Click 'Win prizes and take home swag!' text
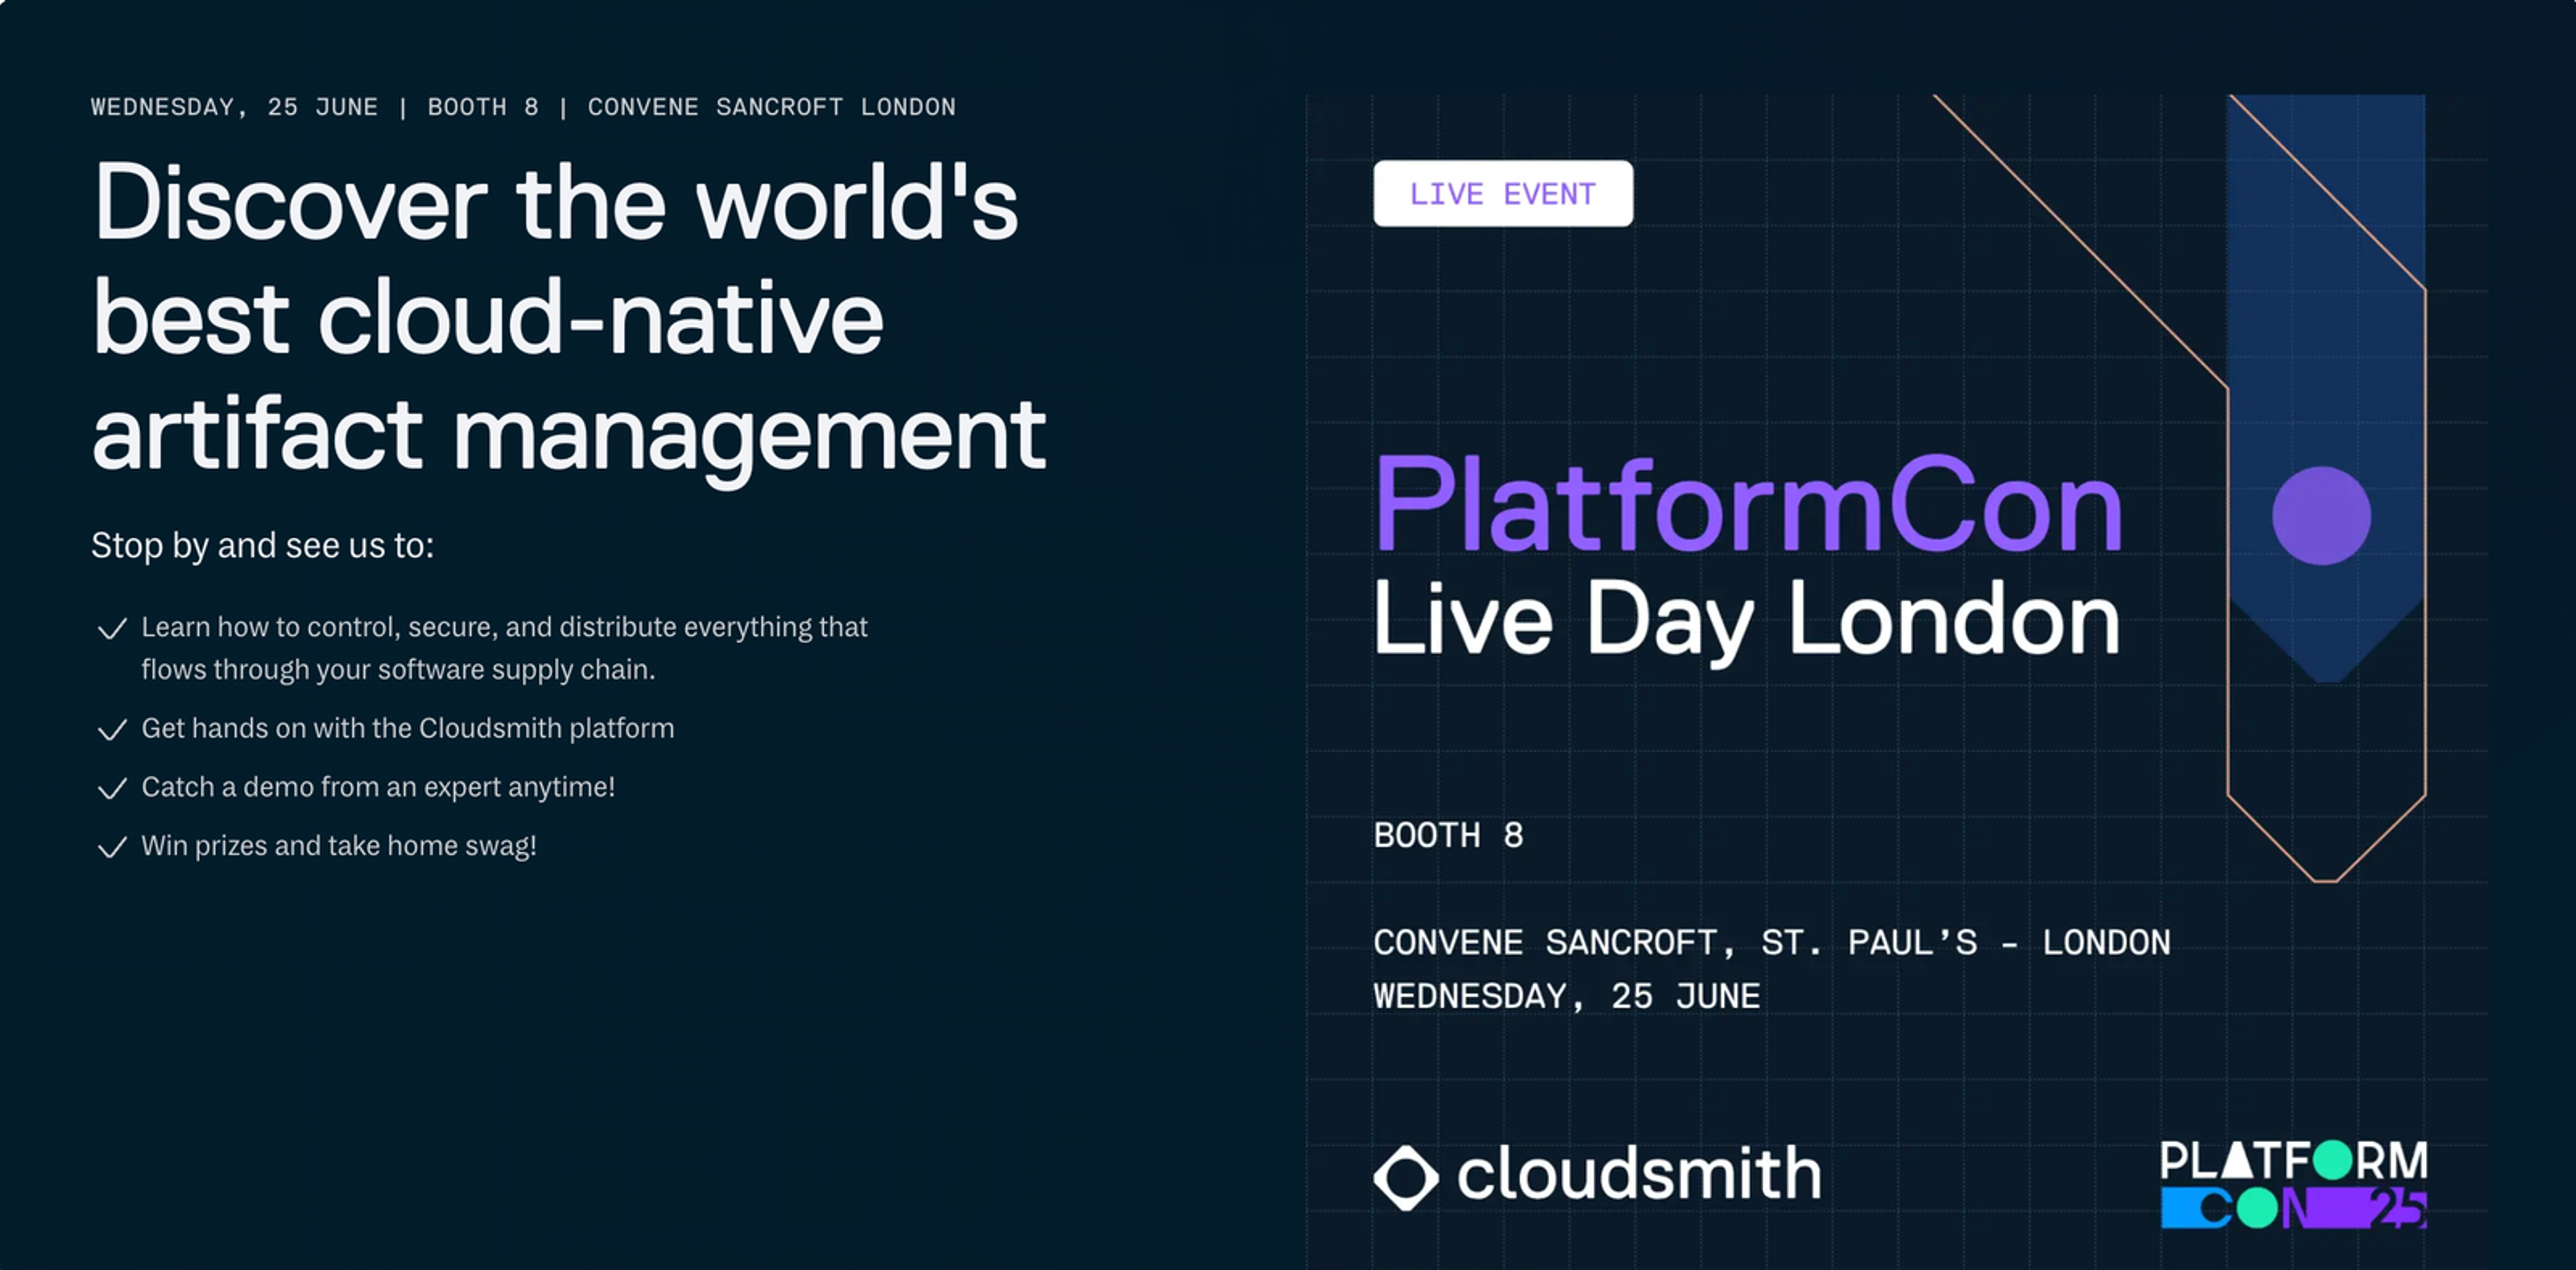 click(339, 846)
